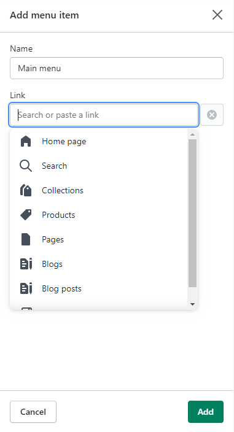Click the scroll down arrow of list
Viewport: 234px width, 432px height.
192,304
